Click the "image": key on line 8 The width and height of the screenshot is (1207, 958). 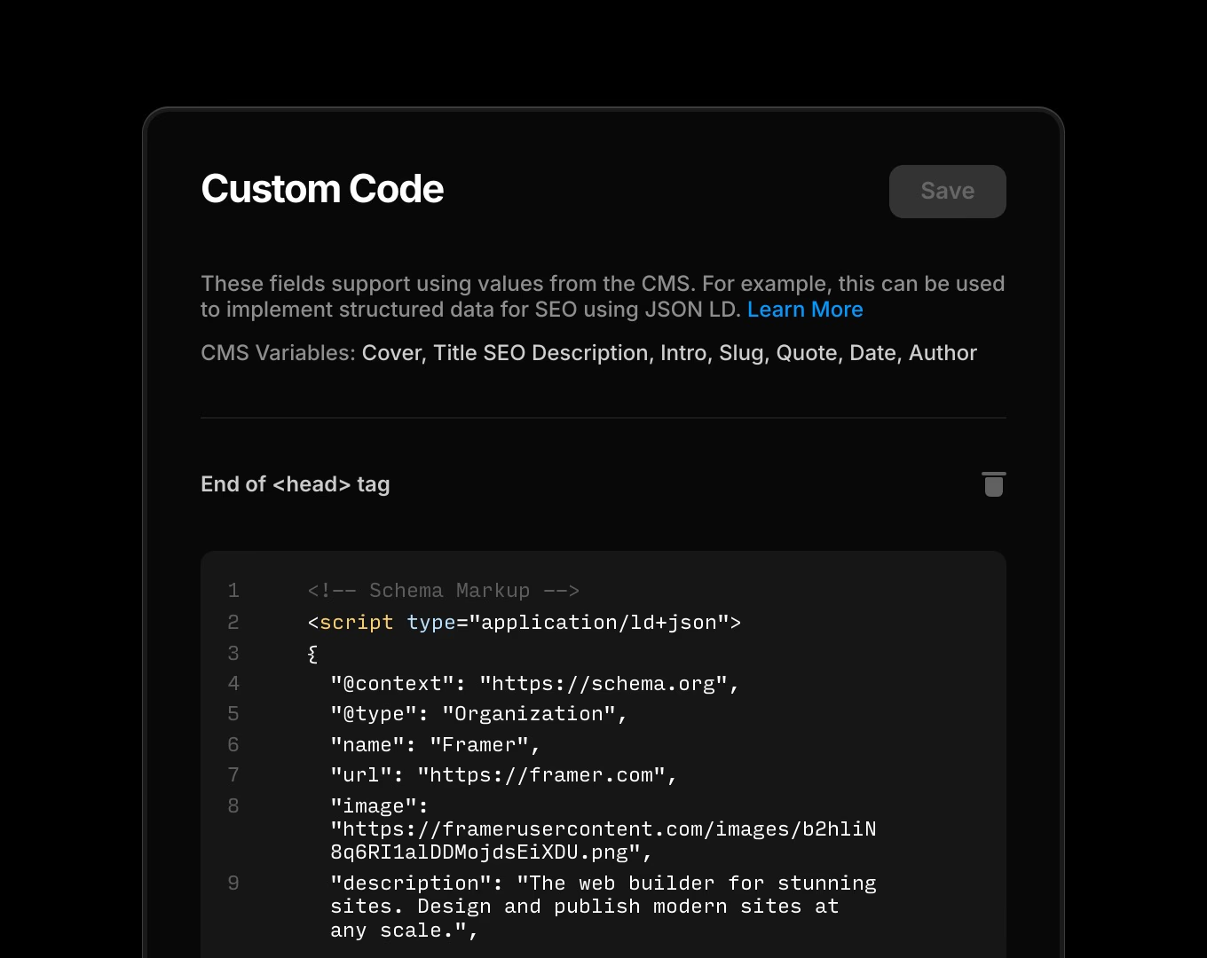[x=379, y=806]
